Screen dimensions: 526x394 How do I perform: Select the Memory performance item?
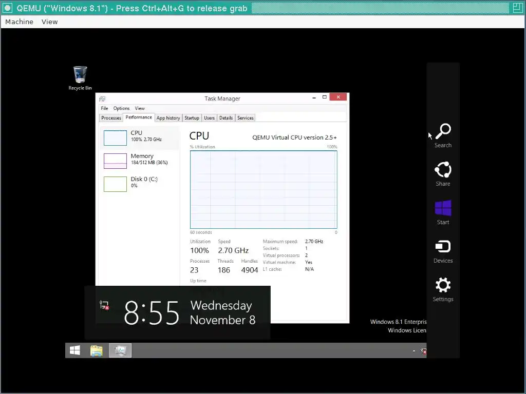pos(139,161)
